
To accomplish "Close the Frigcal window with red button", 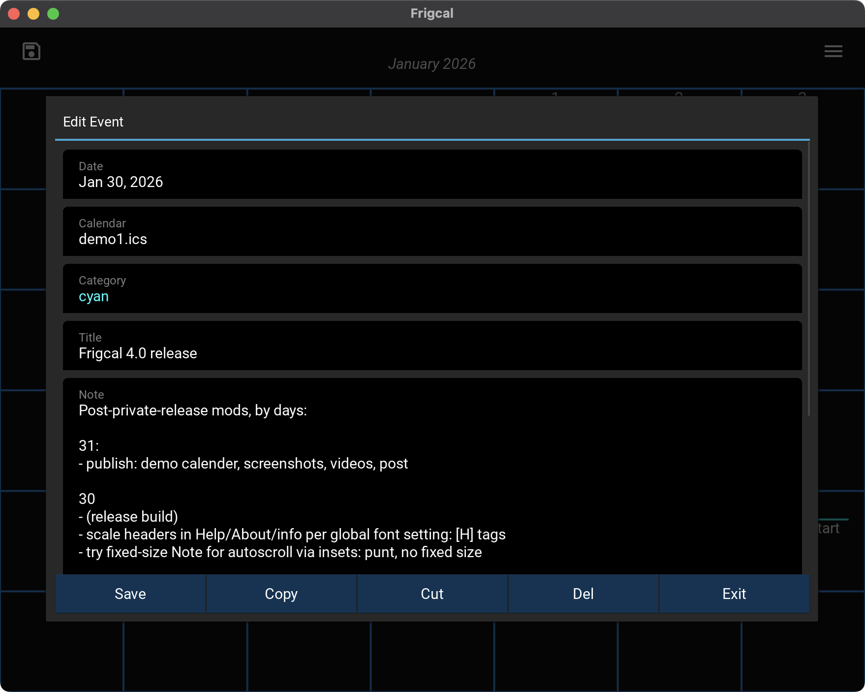I will (14, 14).
